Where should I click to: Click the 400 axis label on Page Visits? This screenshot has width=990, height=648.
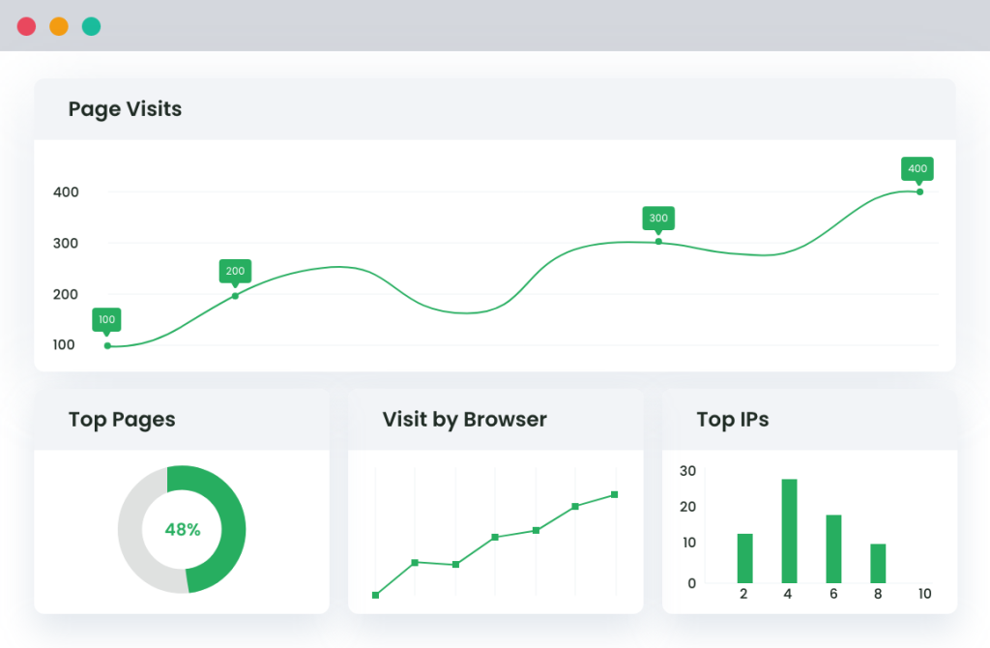(66, 191)
